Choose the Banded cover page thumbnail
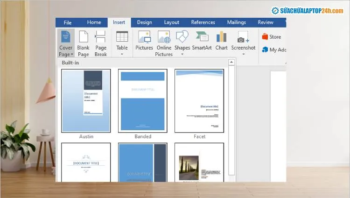This screenshot has width=350, height=198. pos(143,101)
